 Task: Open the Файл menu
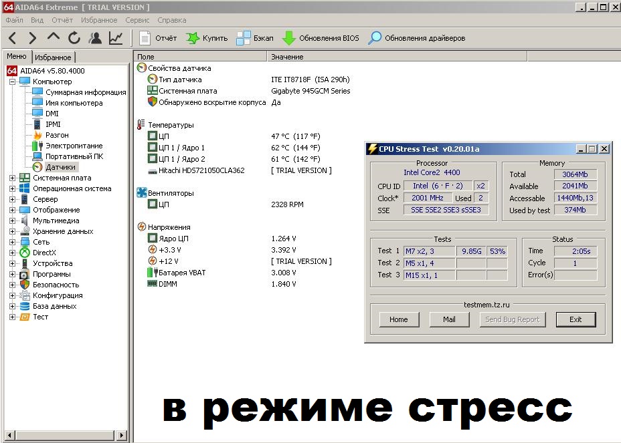(14, 20)
